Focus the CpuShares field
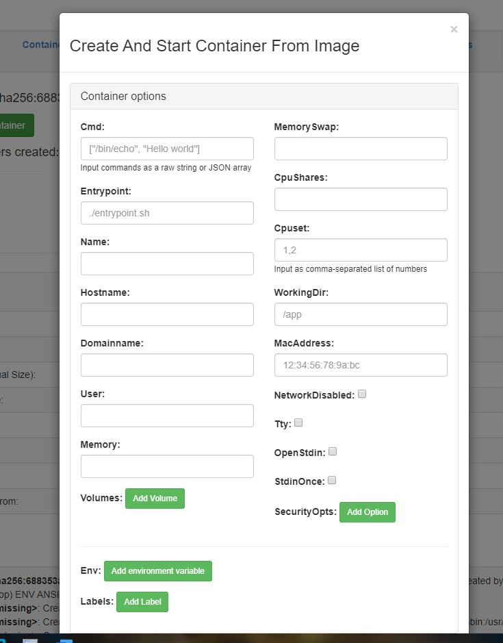Viewport: 503px width, 643px height. (361, 199)
